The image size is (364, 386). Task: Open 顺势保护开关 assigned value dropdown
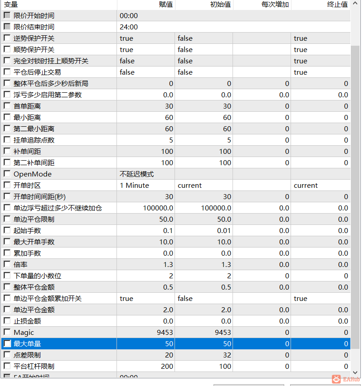point(146,49)
